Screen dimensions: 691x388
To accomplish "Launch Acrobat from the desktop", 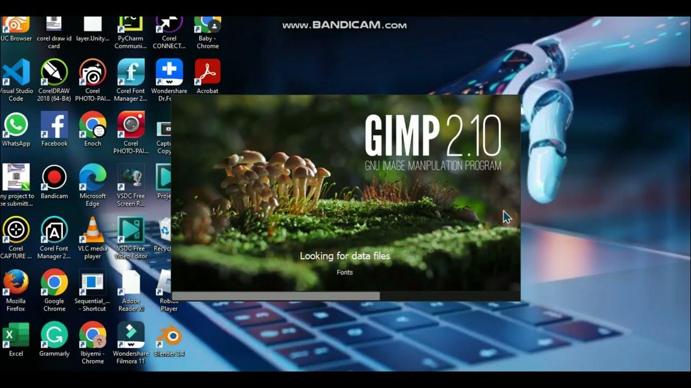I will tap(207, 77).
